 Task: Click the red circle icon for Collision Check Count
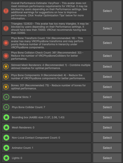(6, 56)
